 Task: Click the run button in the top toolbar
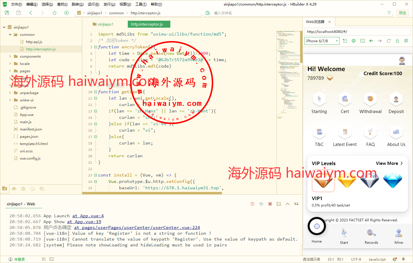tap(66, 13)
